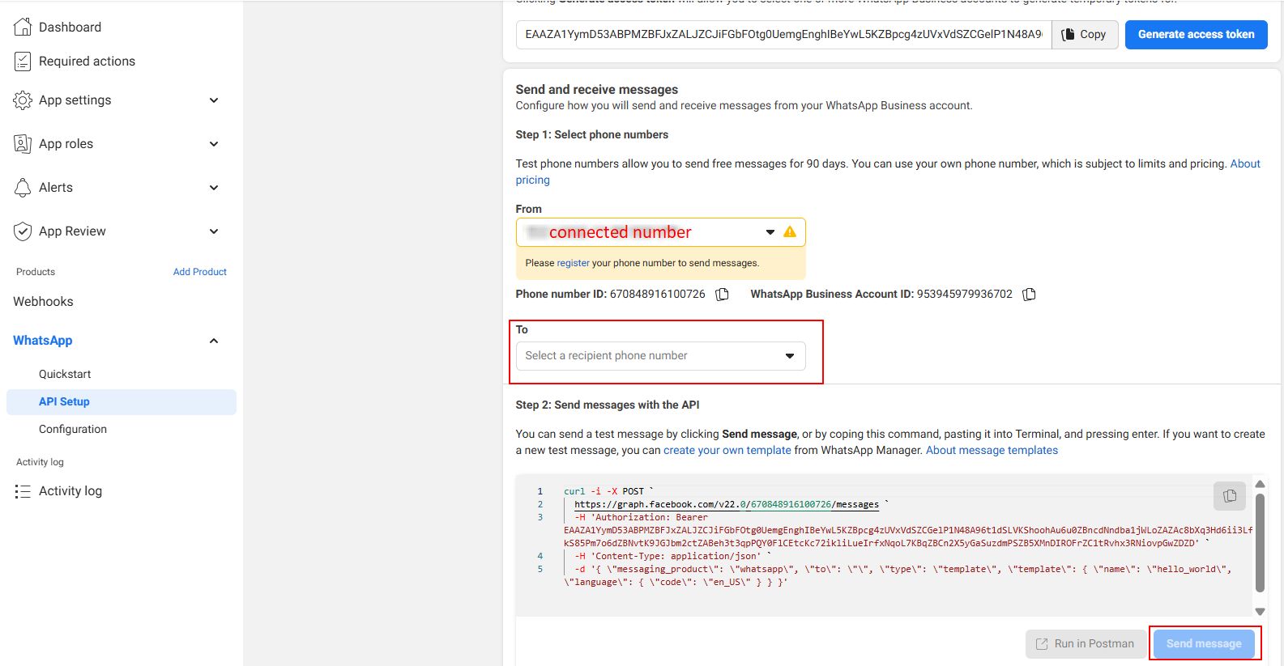Image resolution: width=1284 pixels, height=666 pixels.
Task: Click the yellow warning triangle icon
Action: coord(789,232)
